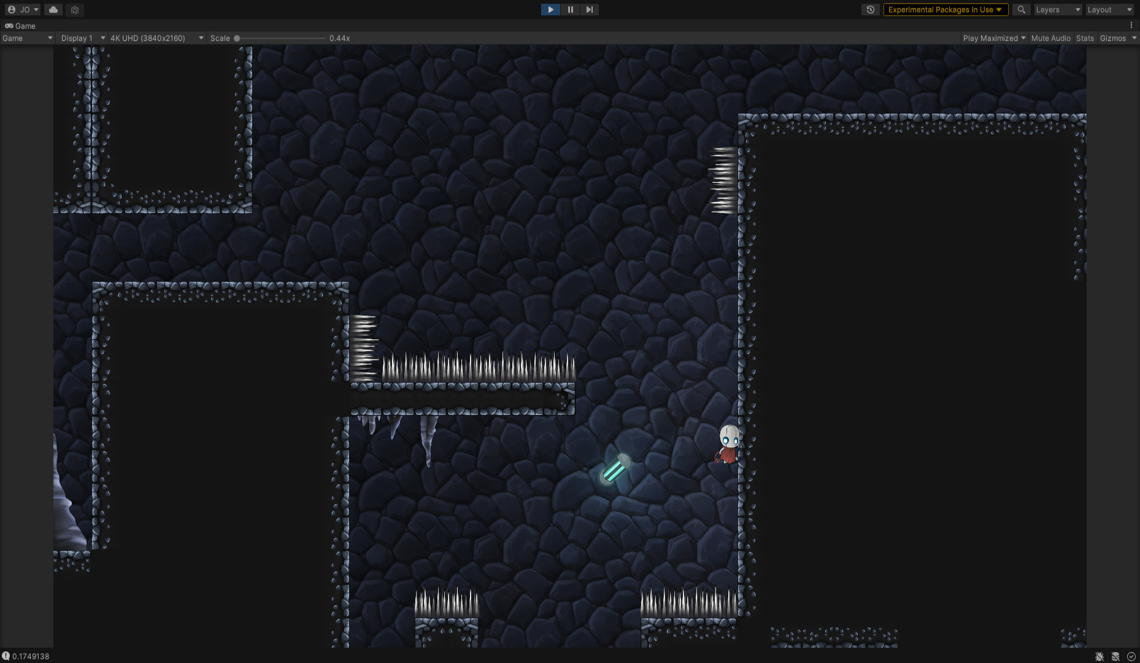Screen dimensions: 1140x663
Task: Open the editor search tool
Action: [1021, 9]
